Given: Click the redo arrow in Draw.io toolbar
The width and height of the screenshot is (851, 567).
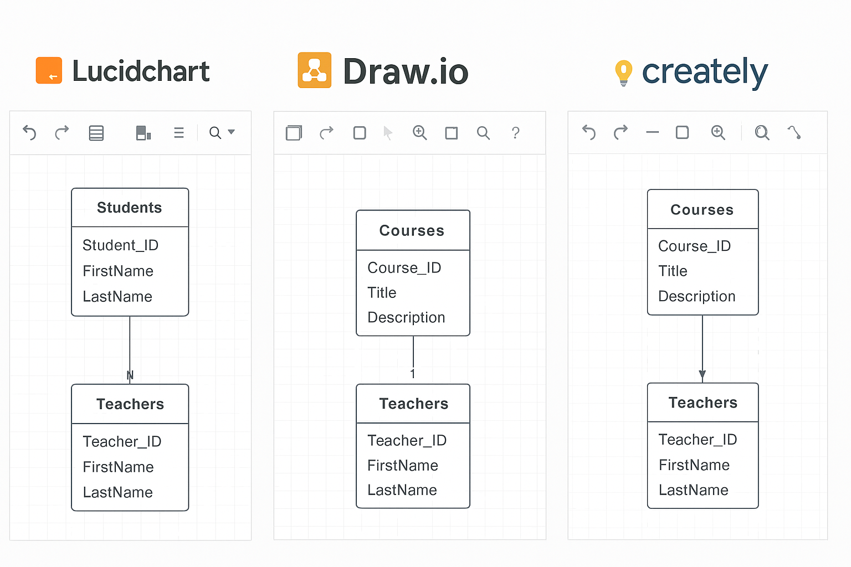Looking at the screenshot, I should [327, 132].
